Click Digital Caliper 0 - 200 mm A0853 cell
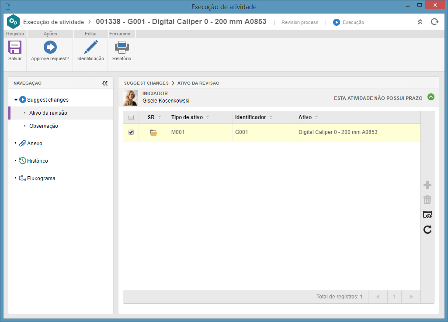 [x=358, y=132]
